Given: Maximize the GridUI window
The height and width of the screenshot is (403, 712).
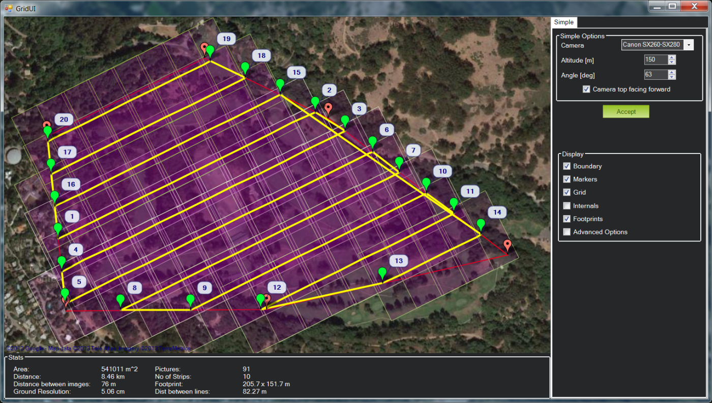Looking at the screenshot, I should tap(672, 6).
